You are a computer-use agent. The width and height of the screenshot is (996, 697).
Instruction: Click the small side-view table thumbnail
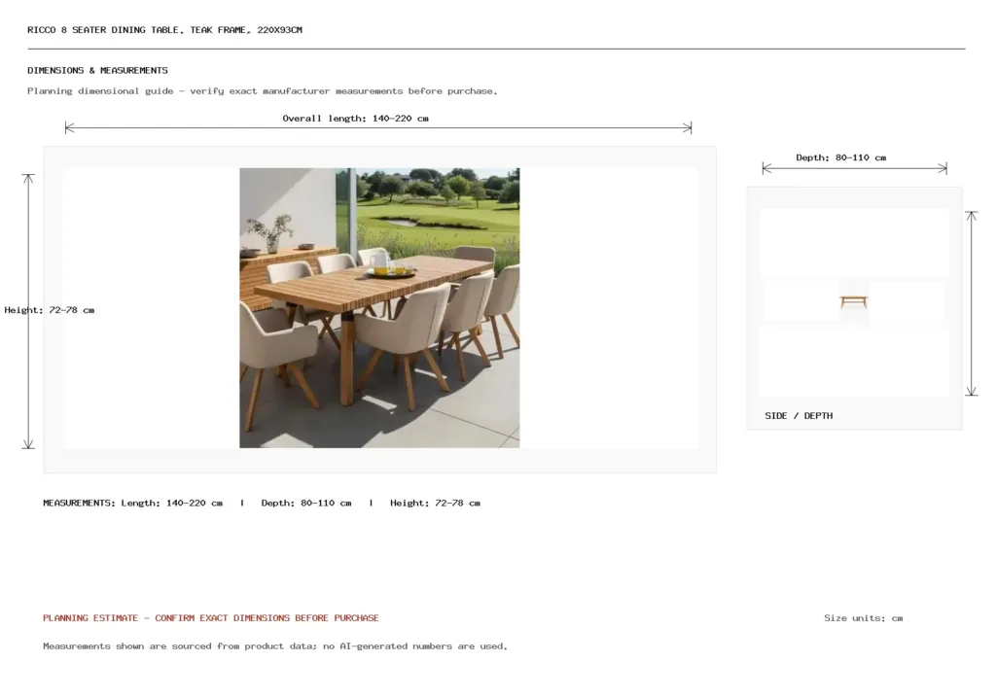853,301
